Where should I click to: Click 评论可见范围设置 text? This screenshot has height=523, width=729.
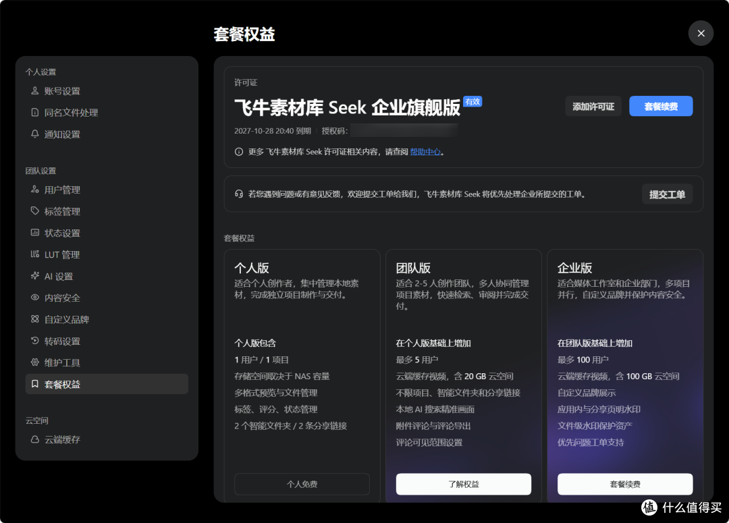coord(429,442)
